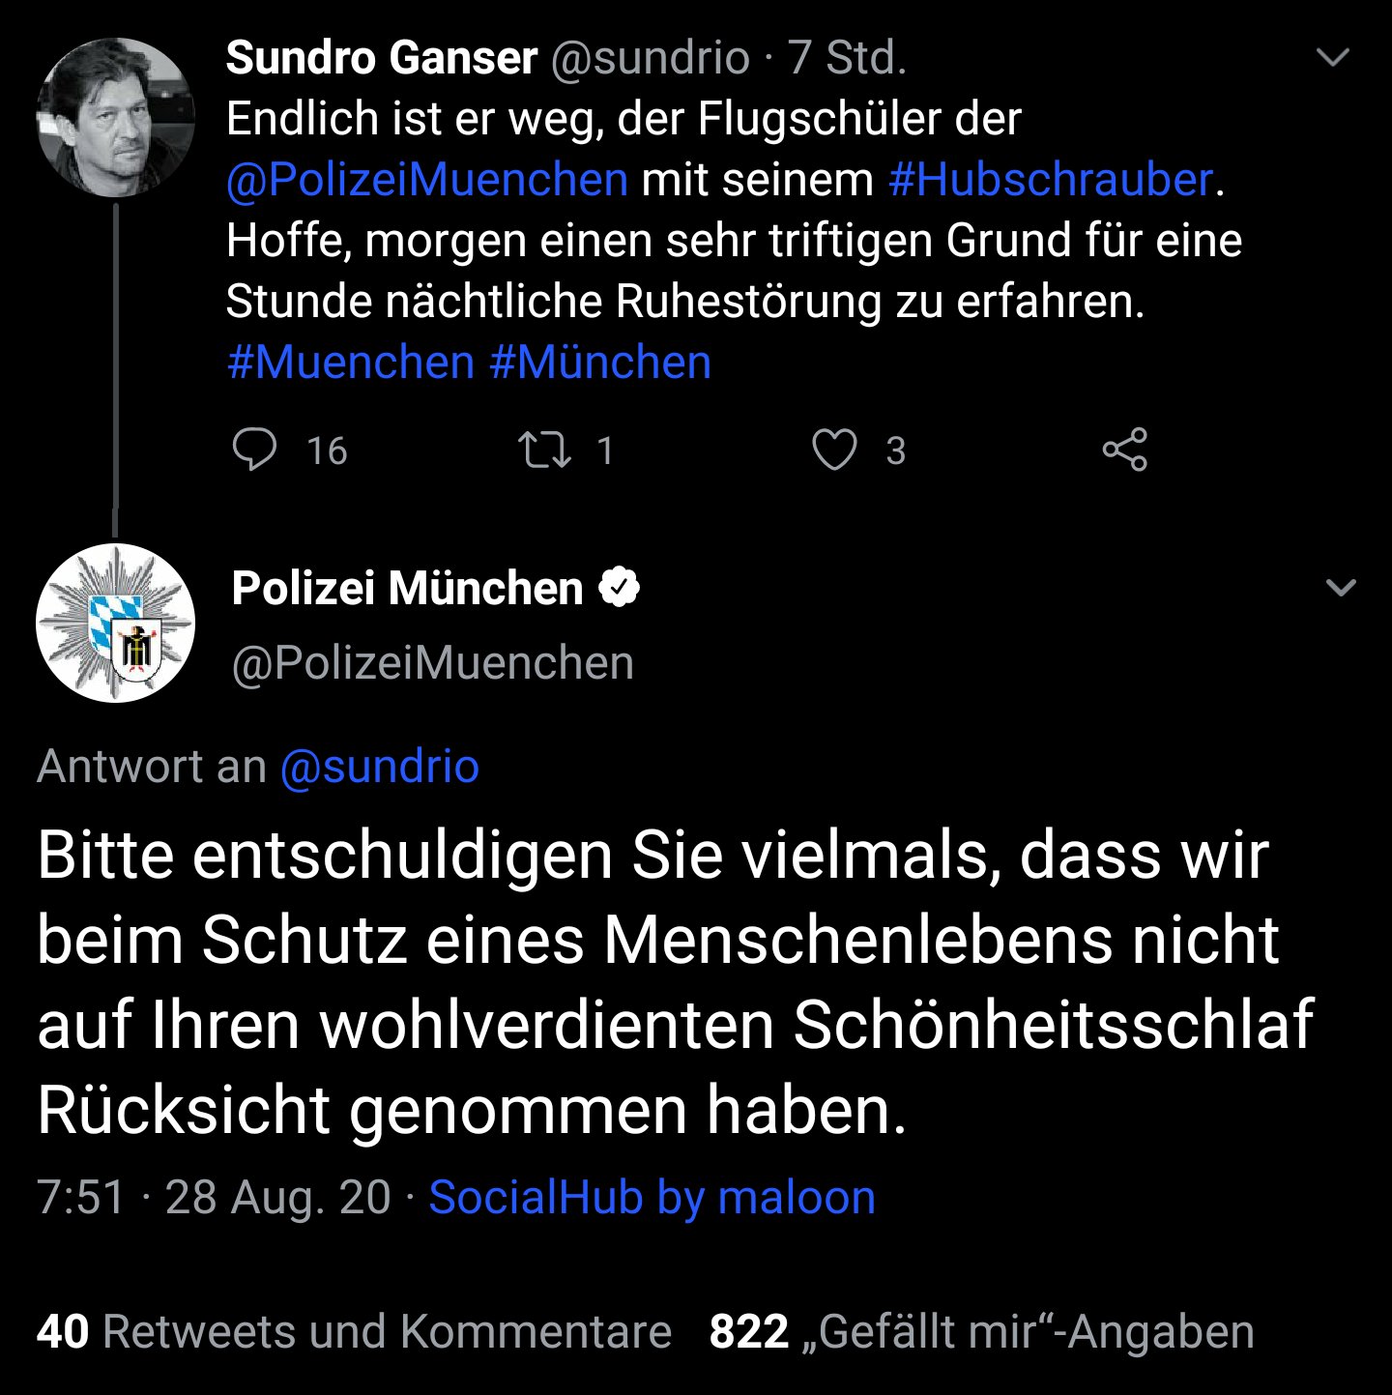View the 822 'Gefällt mir'-Angaben list
Viewport: 1392px width, 1395px height.
click(981, 1331)
